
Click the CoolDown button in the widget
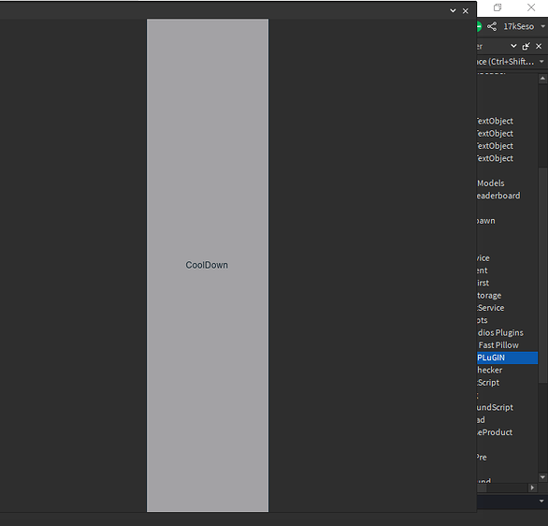pyautogui.click(x=208, y=265)
